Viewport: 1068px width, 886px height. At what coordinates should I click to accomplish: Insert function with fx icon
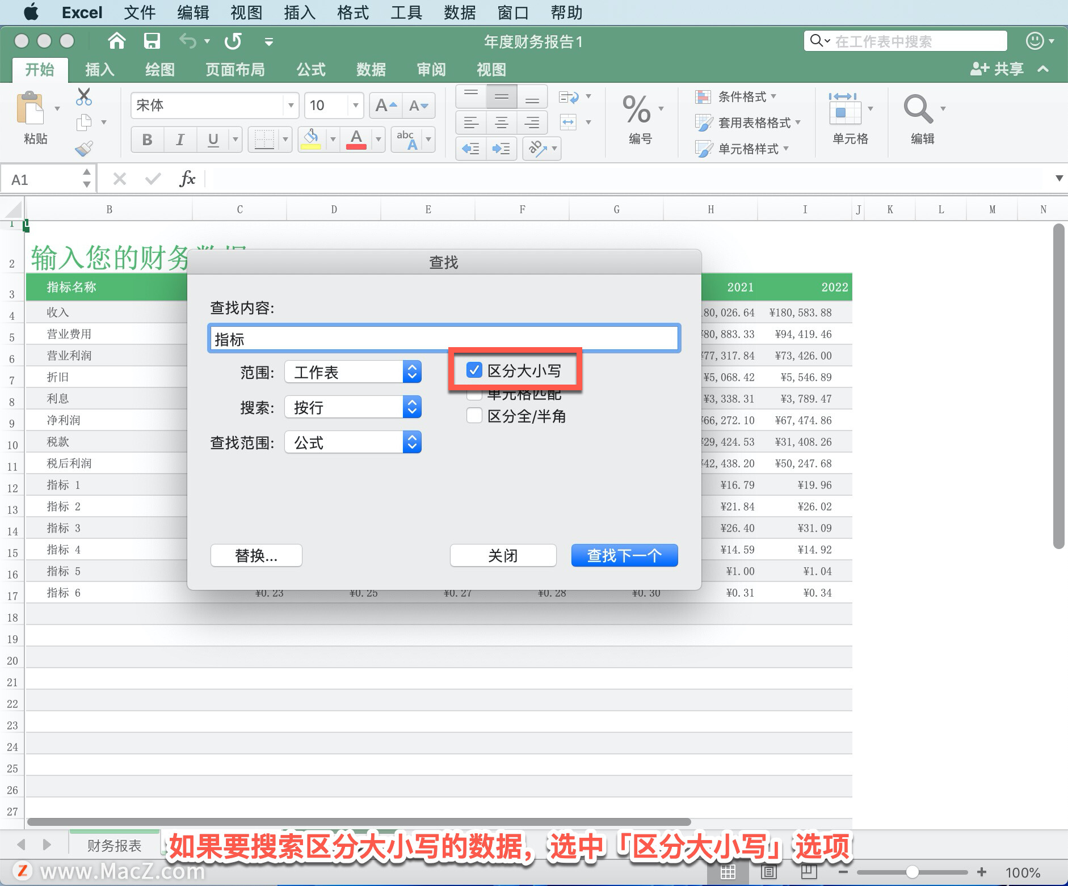tap(187, 179)
